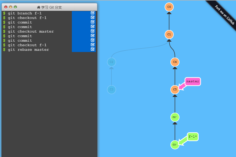
Task: Click the faded original C2 commit node
Action: [111, 62]
